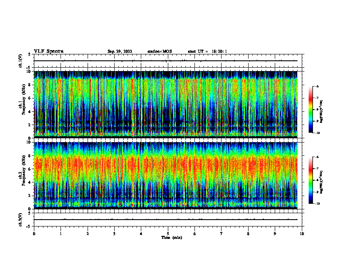Click inside the ch.2 spectrogram panel

(x=166, y=176)
